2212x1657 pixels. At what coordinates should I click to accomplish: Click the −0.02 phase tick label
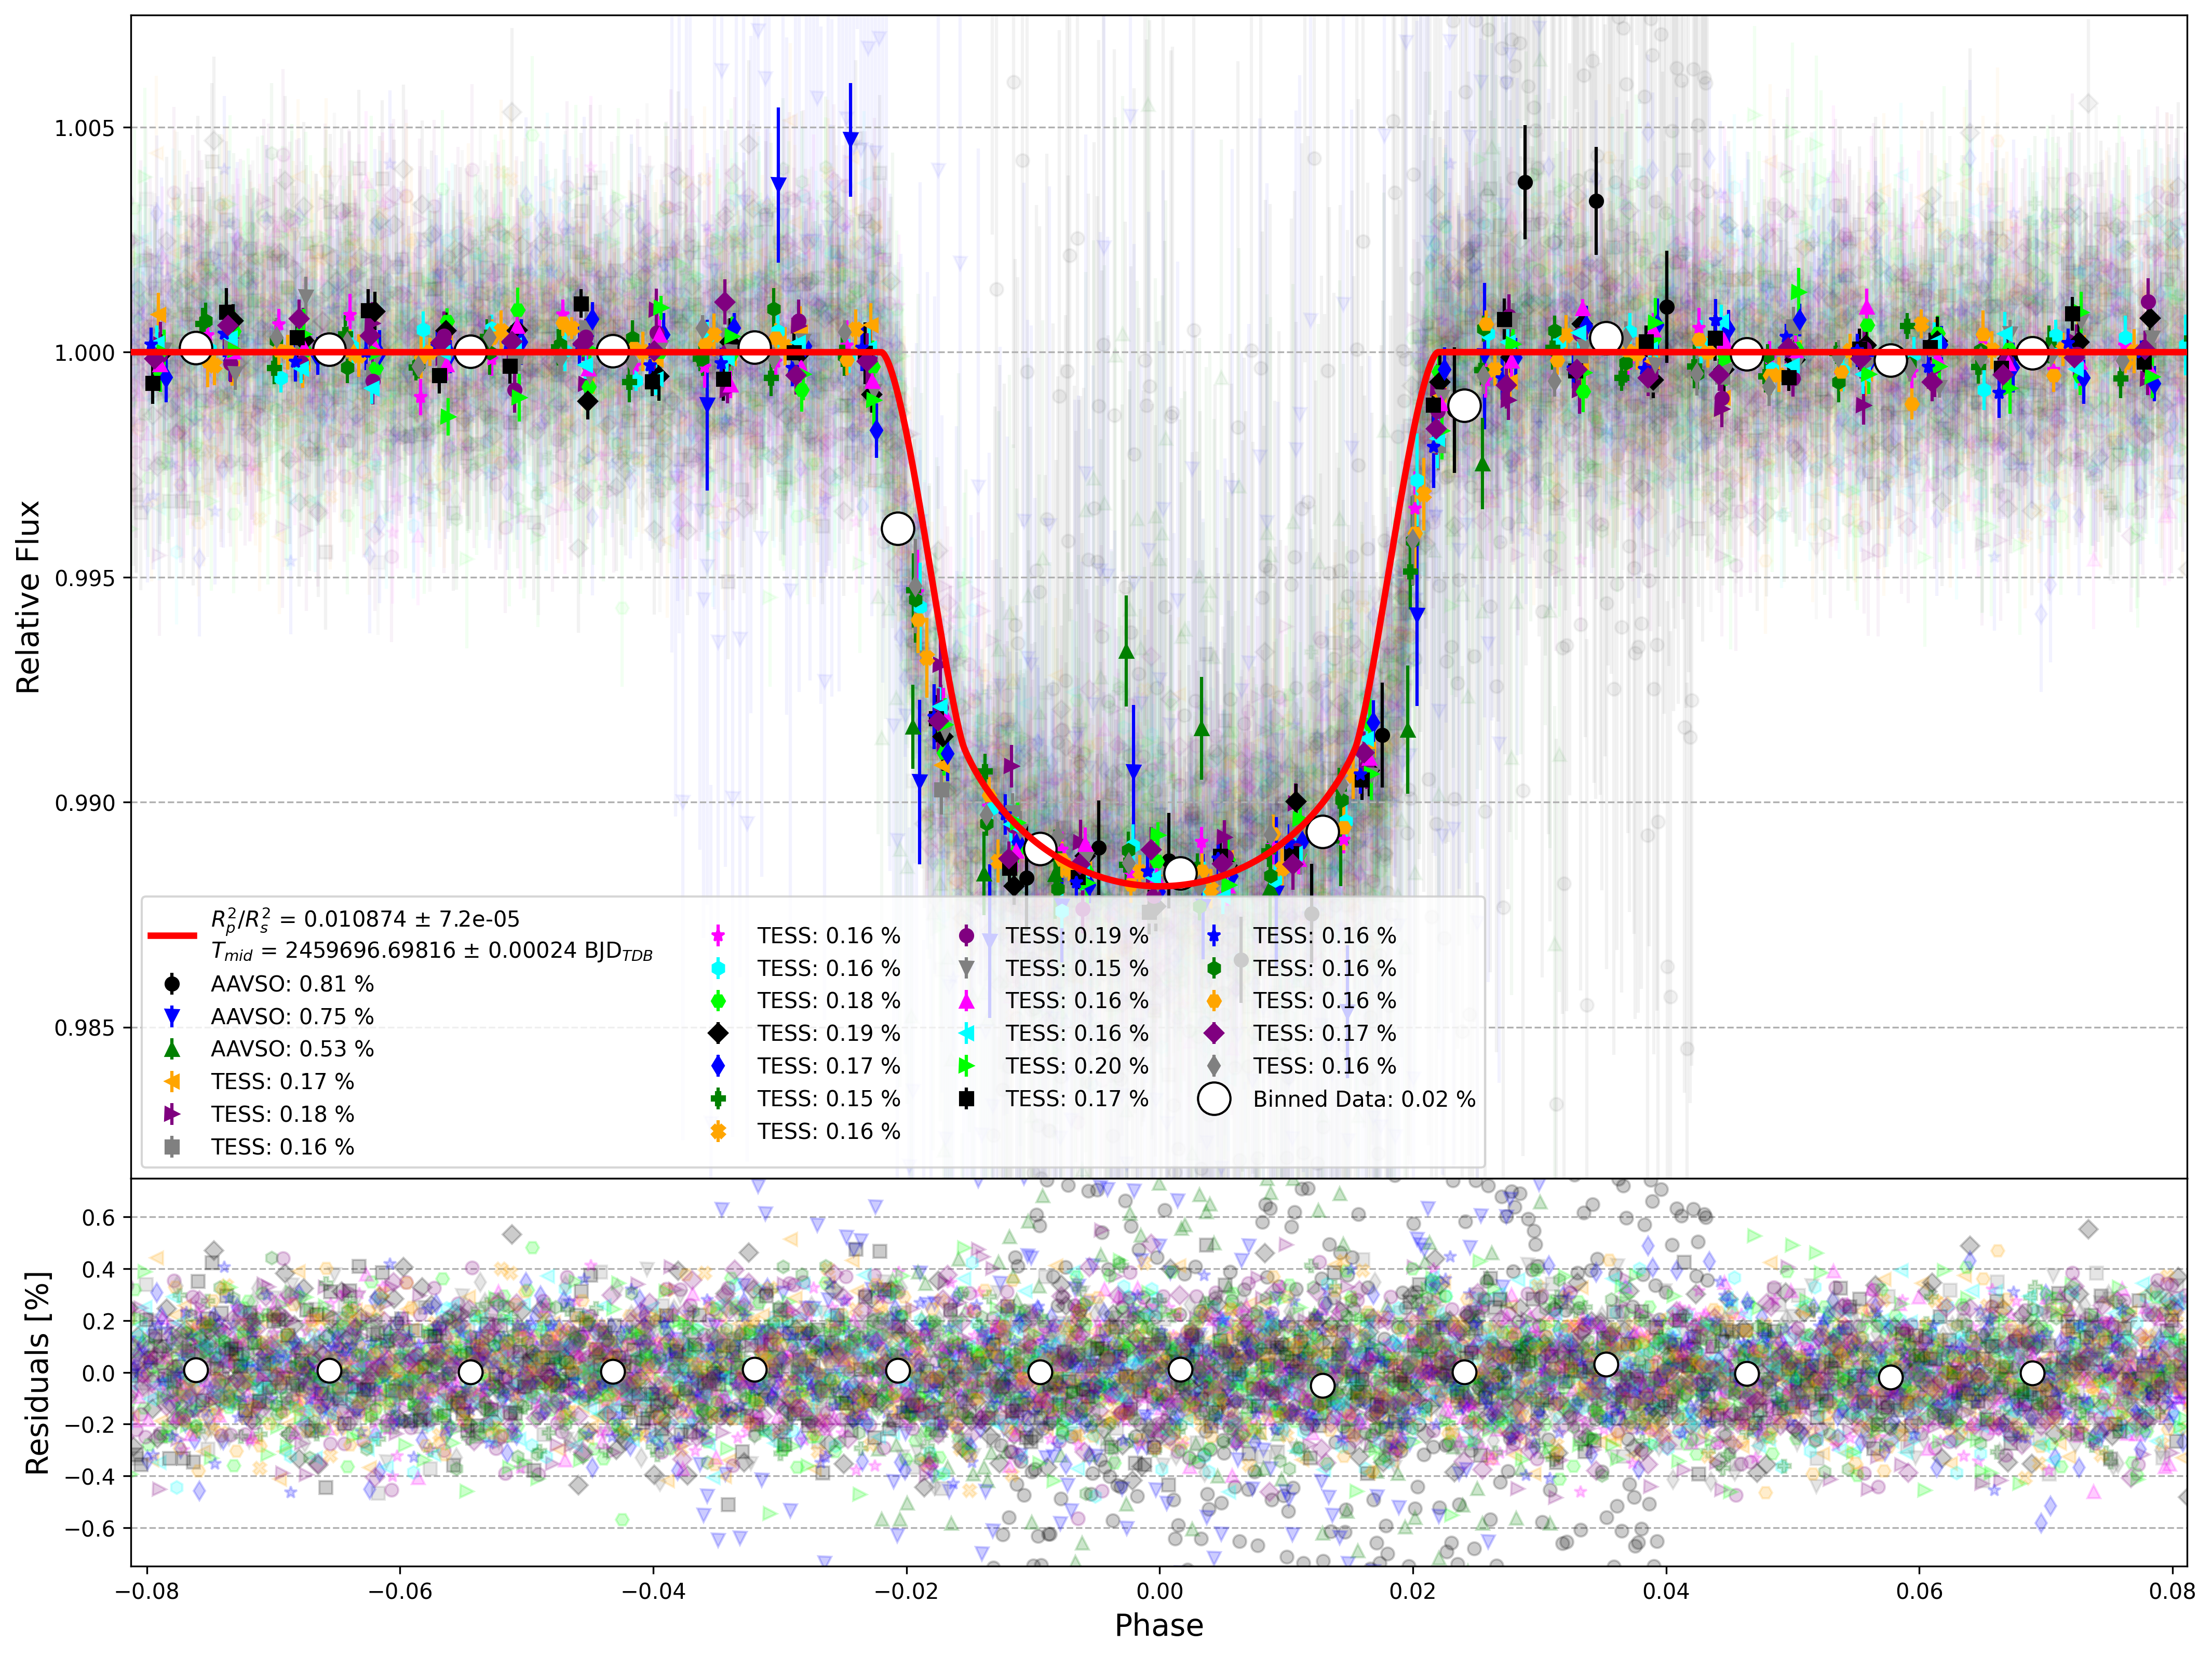(x=906, y=1590)
